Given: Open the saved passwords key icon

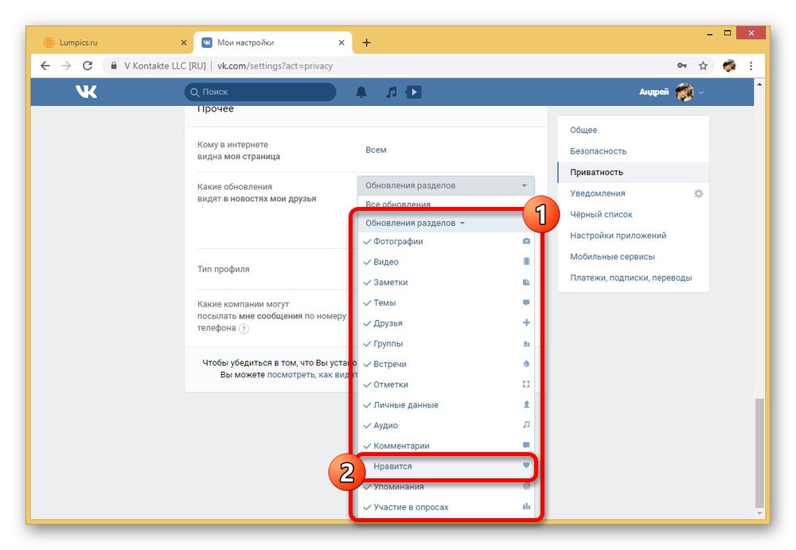Looking at the screenshot, I should (682, 65).
